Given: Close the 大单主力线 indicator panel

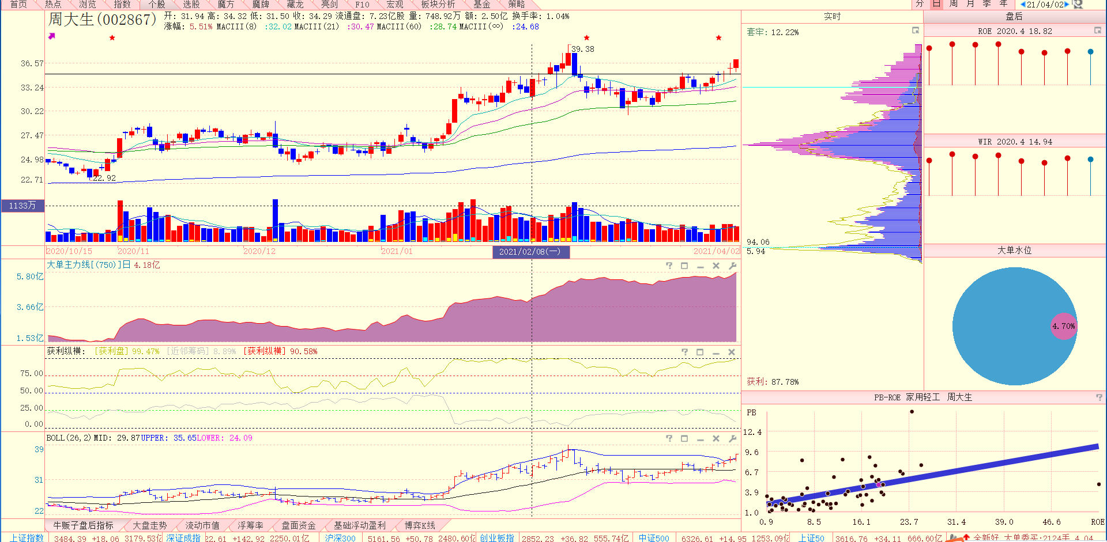Looking at the screenshot, I should click(716, 266).
